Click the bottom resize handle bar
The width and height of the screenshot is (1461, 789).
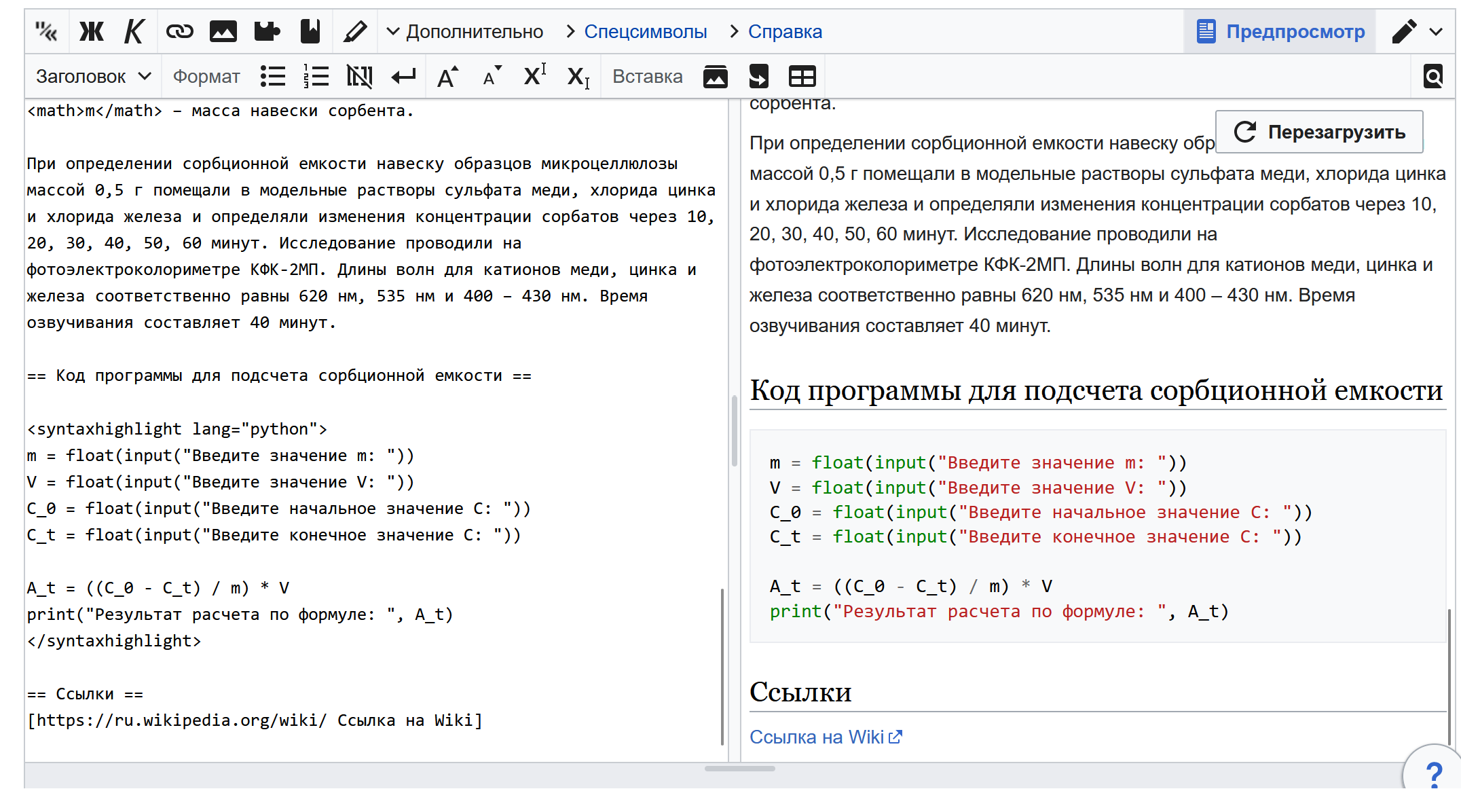pos(740,769)
